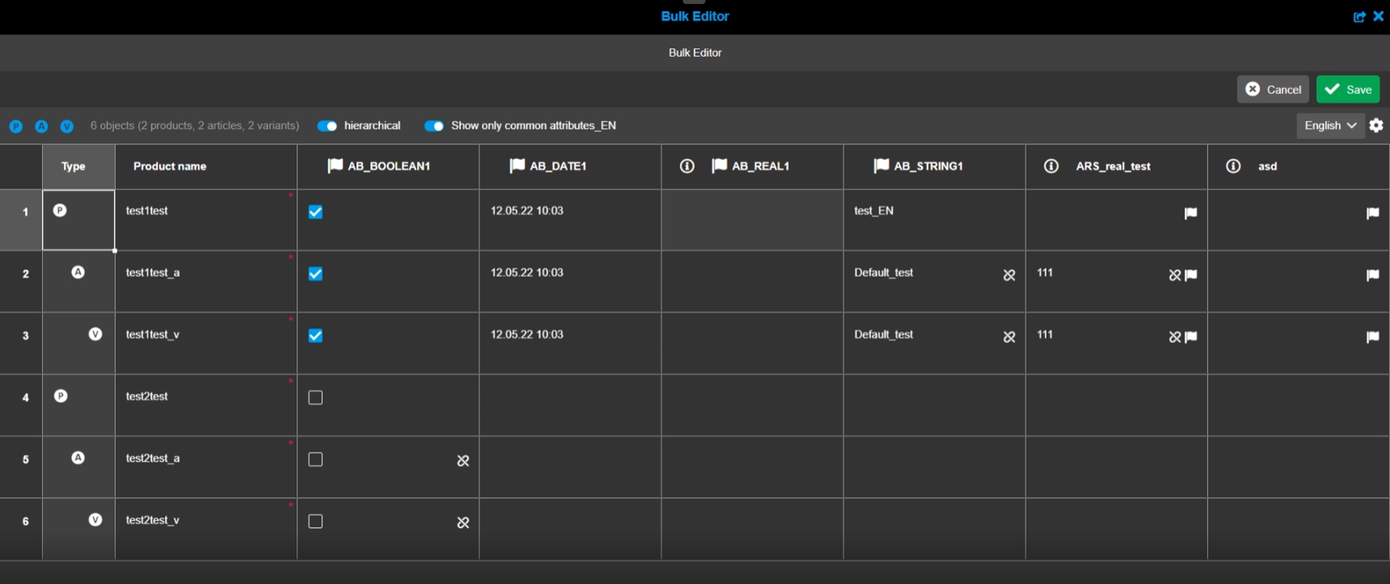Click the flag icon beside 111 in test1test_v row
The height and width of the screenshot is (584, 1390).
tap(1190, 337)
